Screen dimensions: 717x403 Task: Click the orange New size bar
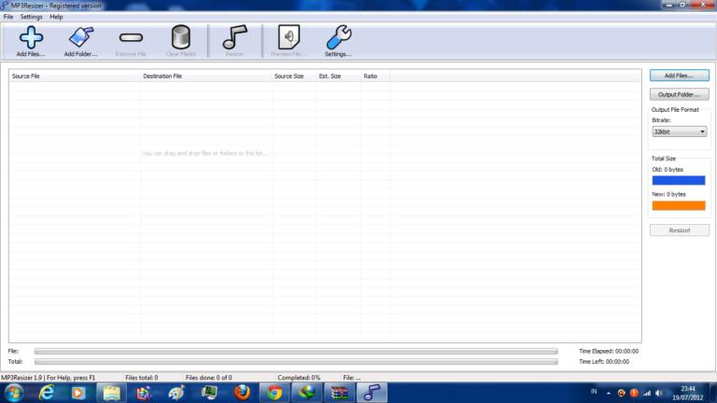coord(679,205)
